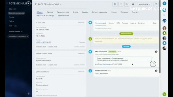Send email using the envelope icon button
The image size is (173, 97).
click(121, 4)
